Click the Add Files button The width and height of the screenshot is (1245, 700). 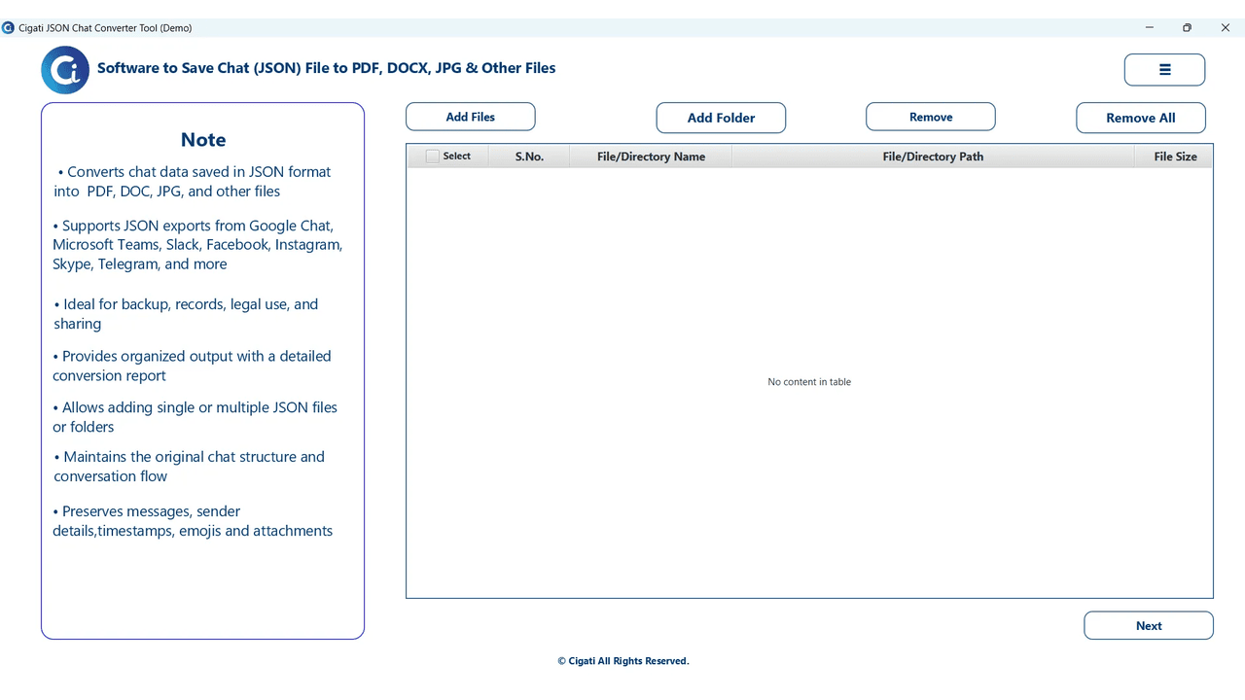[470, 117]
